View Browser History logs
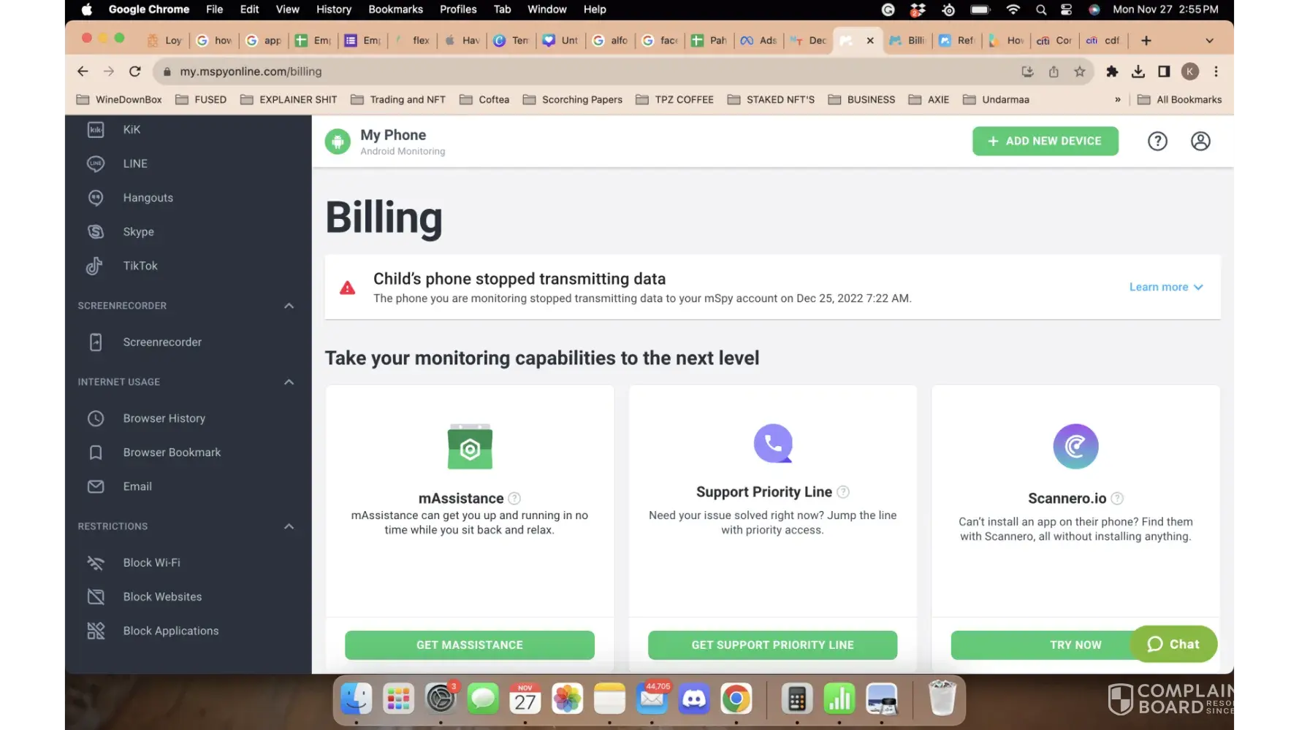Viewport: 1299px width, 730px height. pos(164,418)
